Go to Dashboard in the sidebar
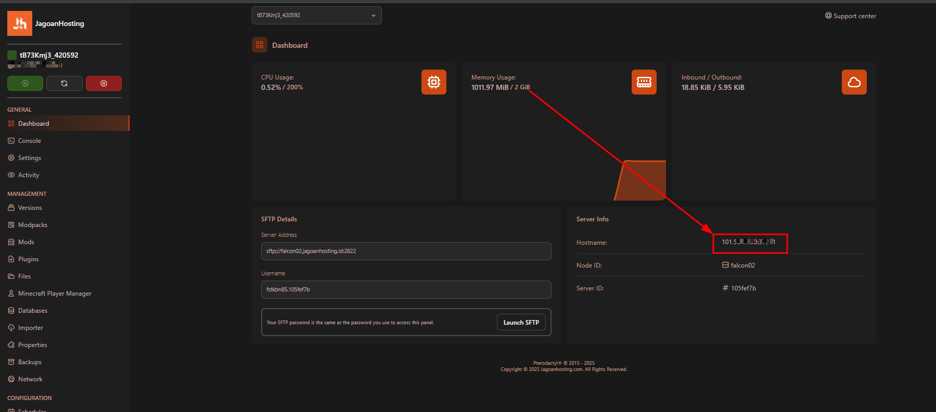Screen dimensions: 936x412 tap(65, 123)
